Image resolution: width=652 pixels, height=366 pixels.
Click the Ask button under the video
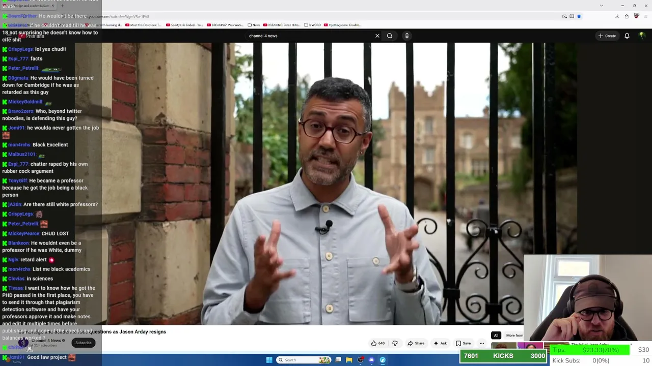coord(440,343)
